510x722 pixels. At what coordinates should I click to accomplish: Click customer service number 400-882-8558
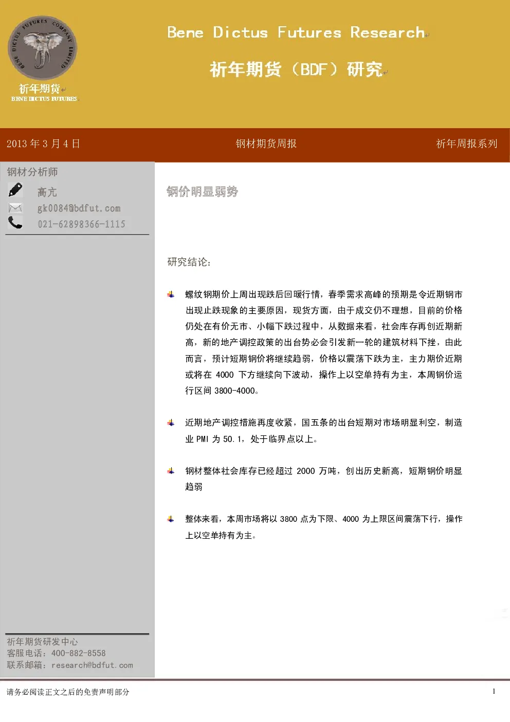(78, 653)
